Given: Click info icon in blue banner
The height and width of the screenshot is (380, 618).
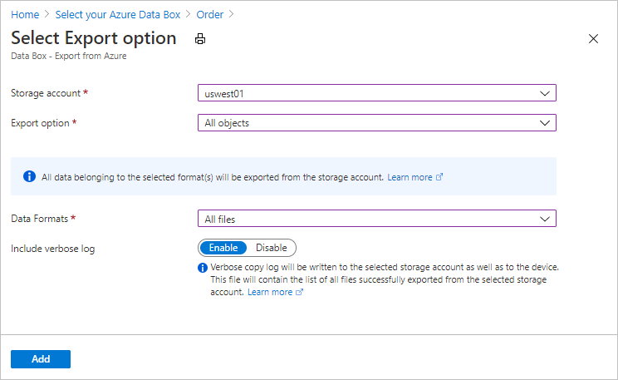Looking at the screenshot, I should tap(29, 176).
